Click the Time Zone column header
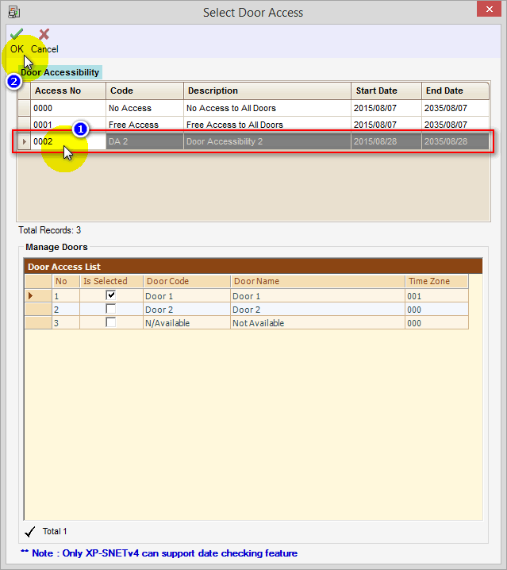This screenshot has width=507, height=570. [x=436, y=281]
